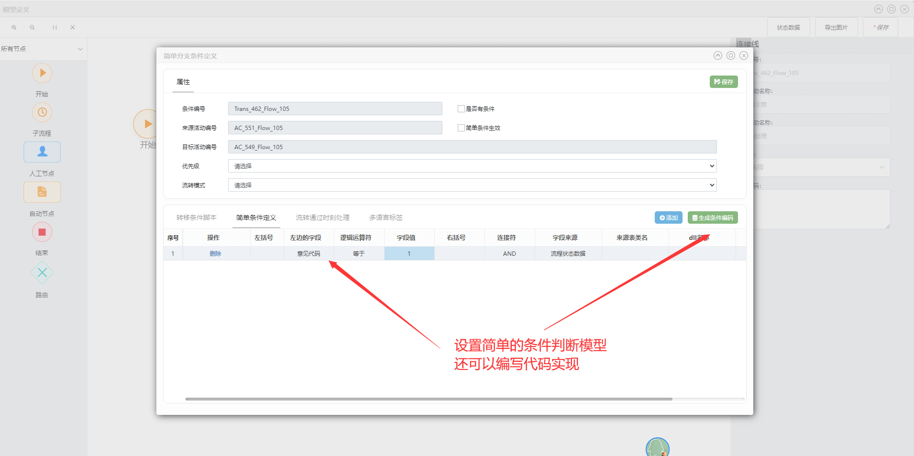Click the 删除 link in row 1
The width and height of the screenshot is (914, 456).
[x=215, y=254]
